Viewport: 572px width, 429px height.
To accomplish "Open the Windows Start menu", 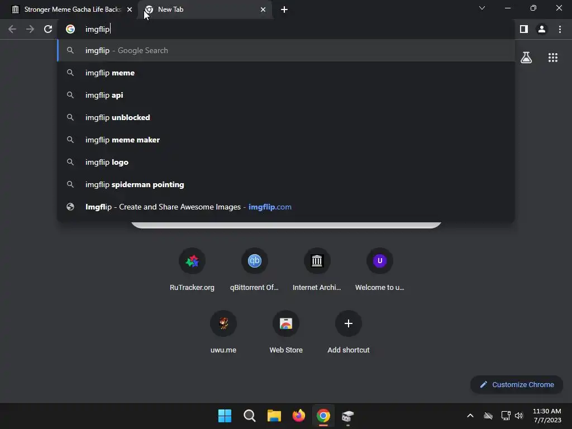I will coord(225,416).
